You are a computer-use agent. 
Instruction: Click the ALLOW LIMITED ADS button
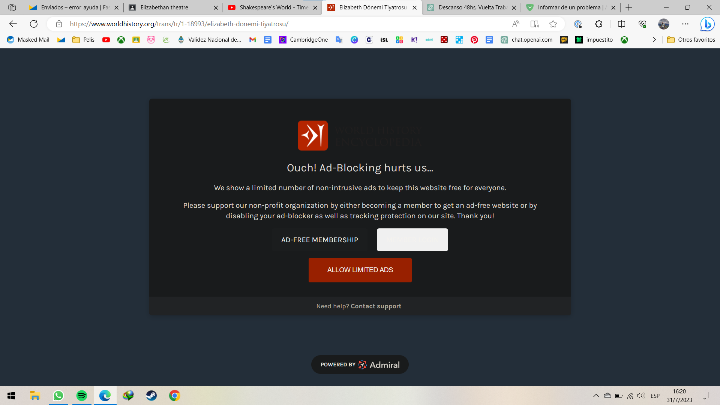[x=360, y=270]
